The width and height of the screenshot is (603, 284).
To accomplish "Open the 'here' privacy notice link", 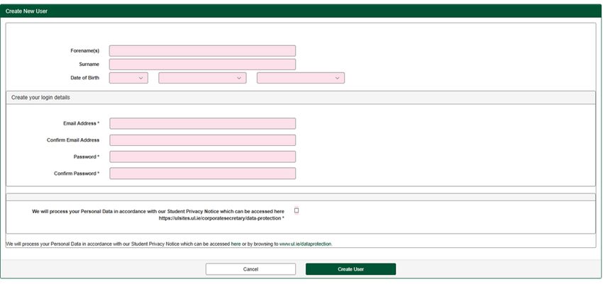I will [236, 244].
